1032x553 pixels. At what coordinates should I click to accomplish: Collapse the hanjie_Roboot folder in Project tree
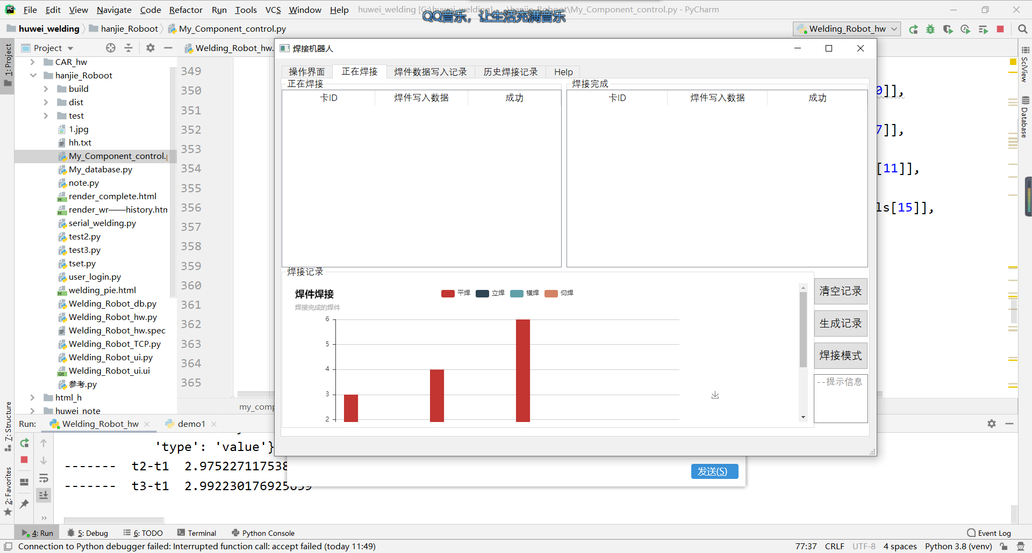(33, 75)
